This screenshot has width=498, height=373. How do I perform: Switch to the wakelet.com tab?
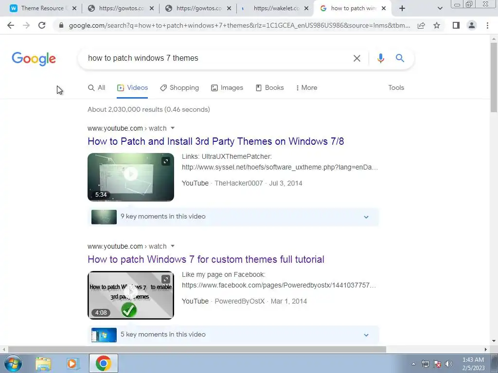pos(275,8)
